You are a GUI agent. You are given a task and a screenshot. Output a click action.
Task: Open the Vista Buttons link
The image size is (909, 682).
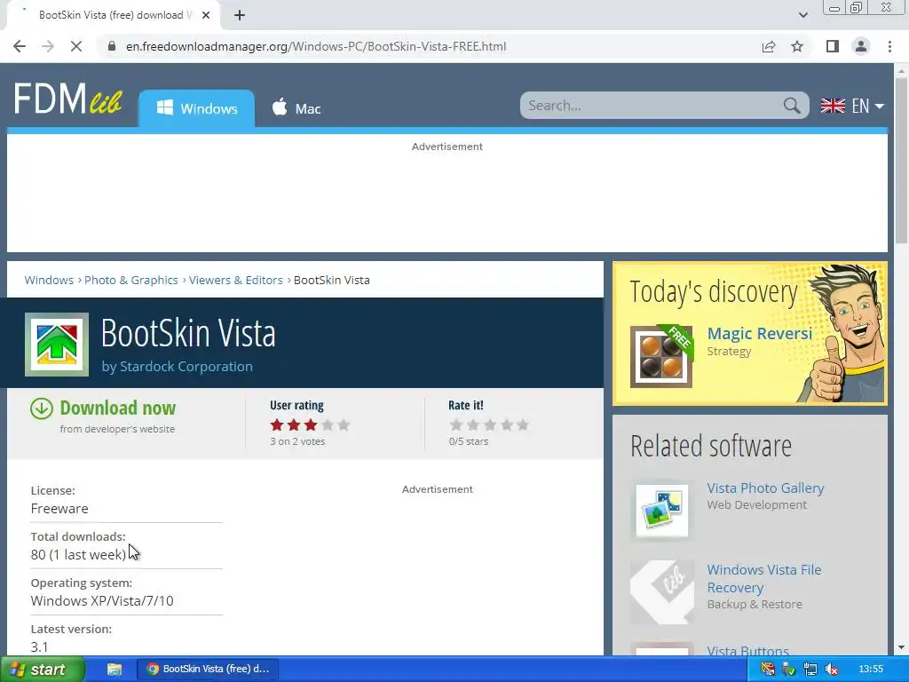(747, 651)
